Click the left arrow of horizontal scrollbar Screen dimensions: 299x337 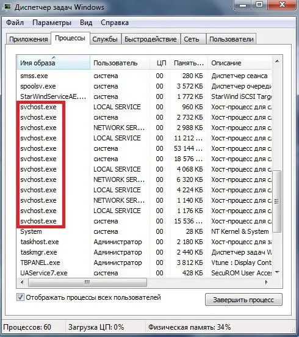tap(22, 282)
